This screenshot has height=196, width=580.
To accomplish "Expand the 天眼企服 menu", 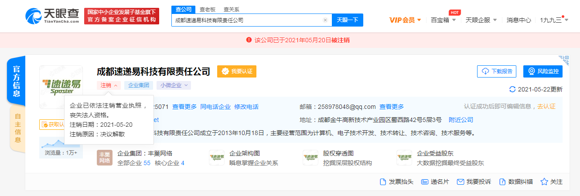I will pyautogui.click(x=481, y=20).
